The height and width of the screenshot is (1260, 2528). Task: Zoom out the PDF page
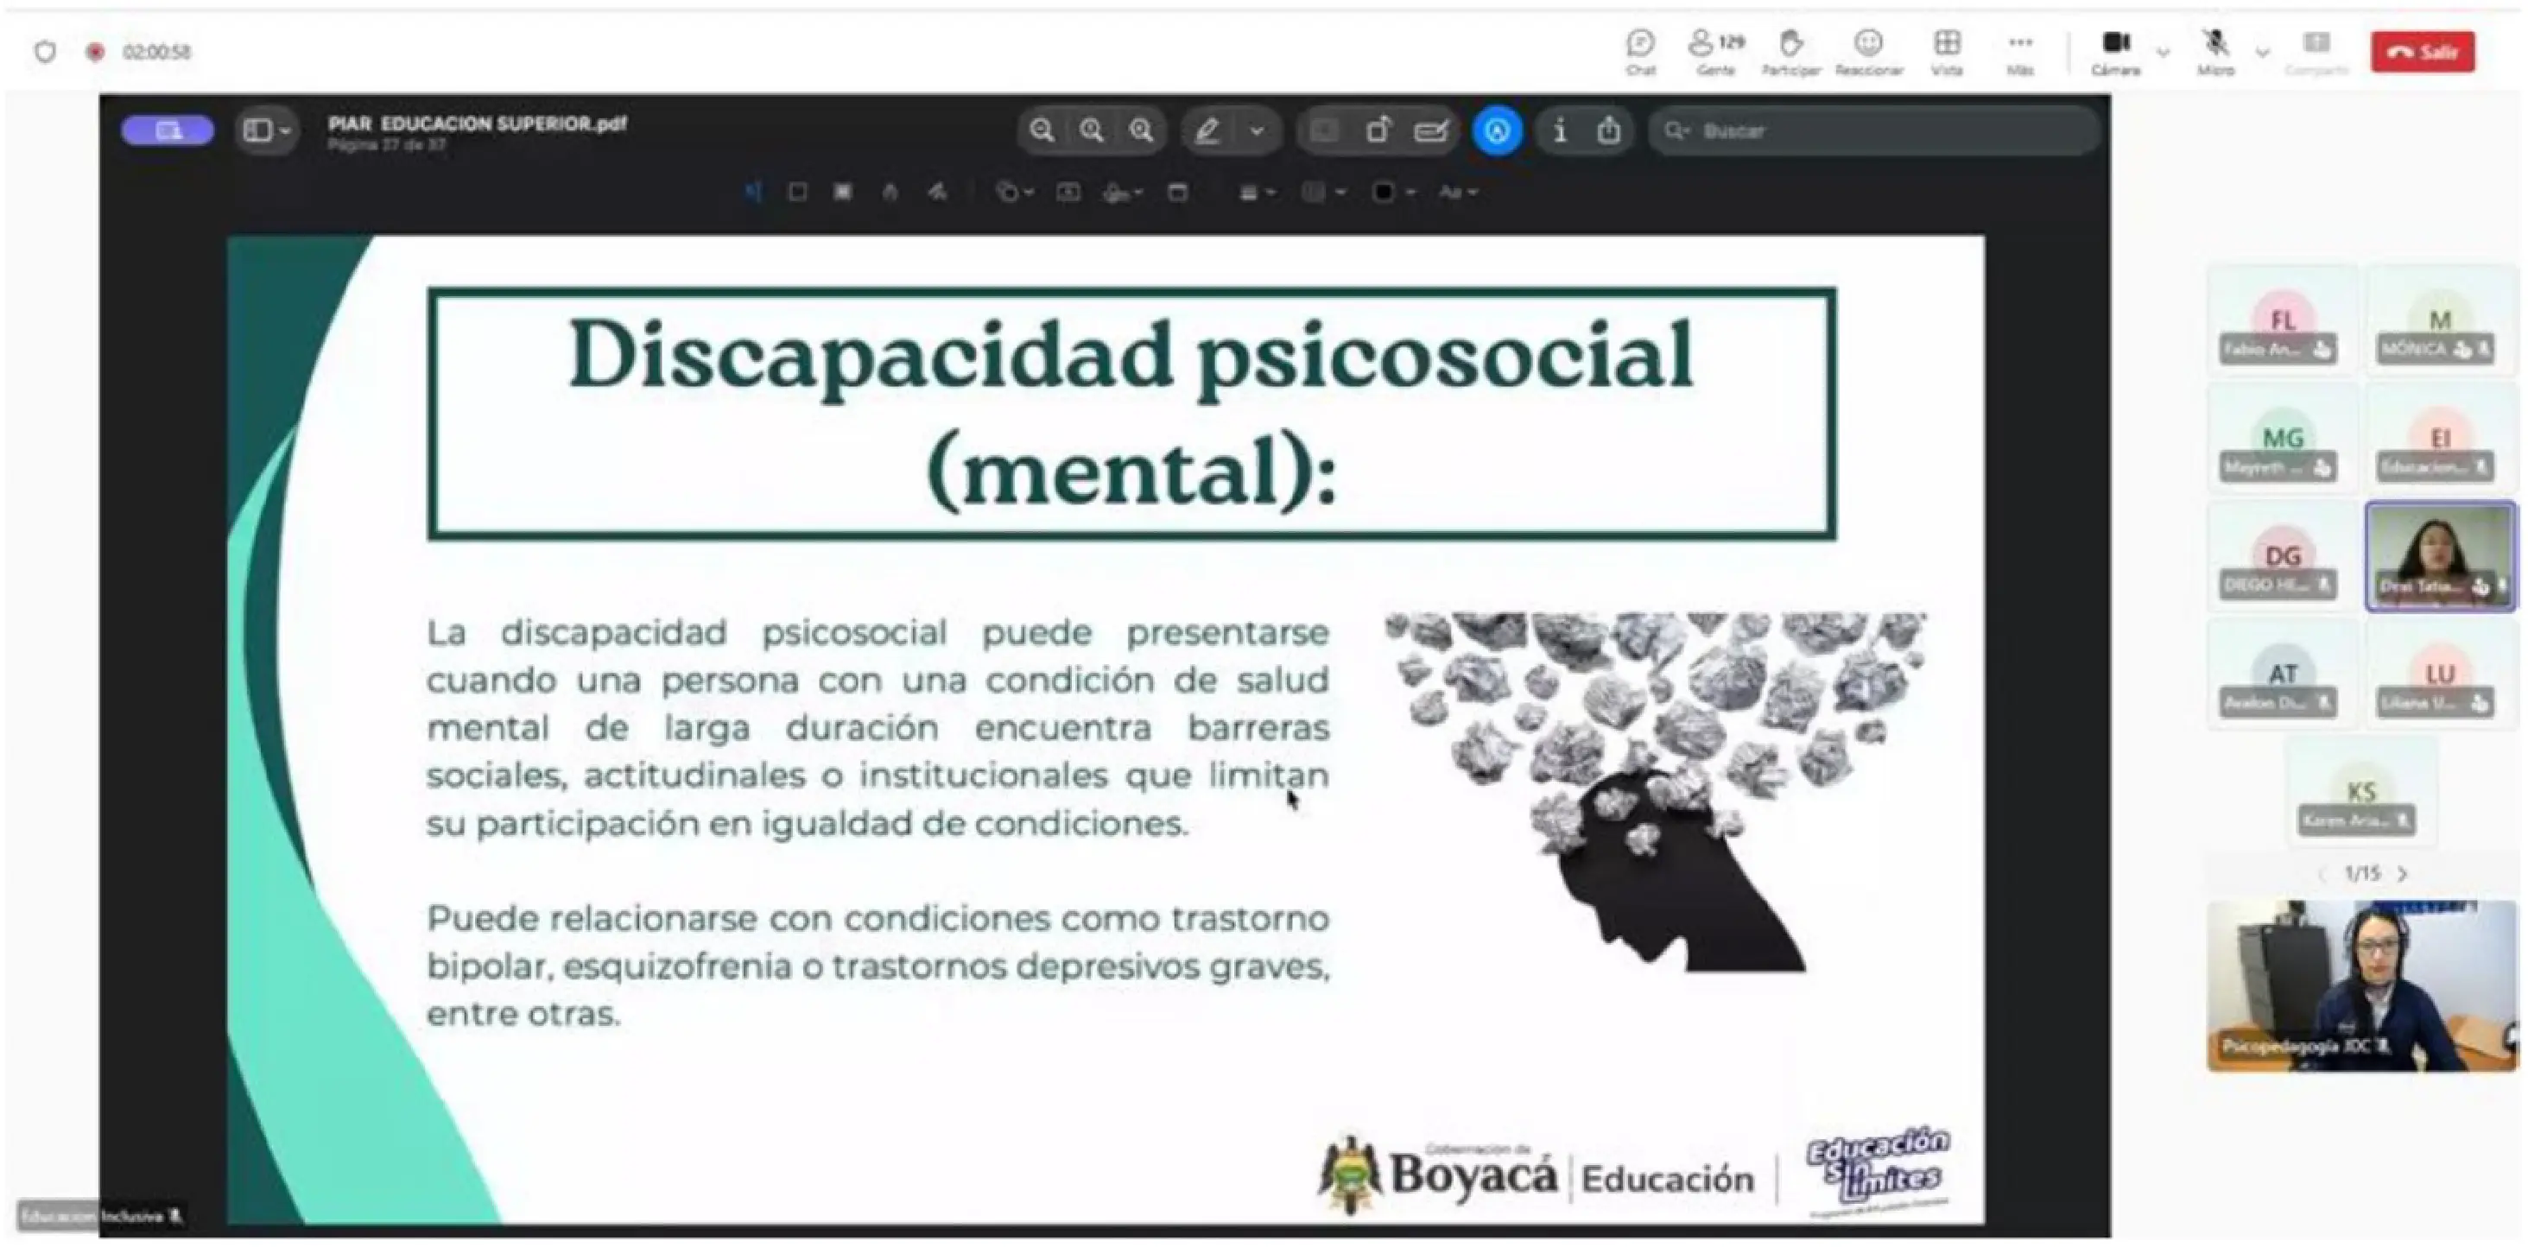tap(1042, 130)
